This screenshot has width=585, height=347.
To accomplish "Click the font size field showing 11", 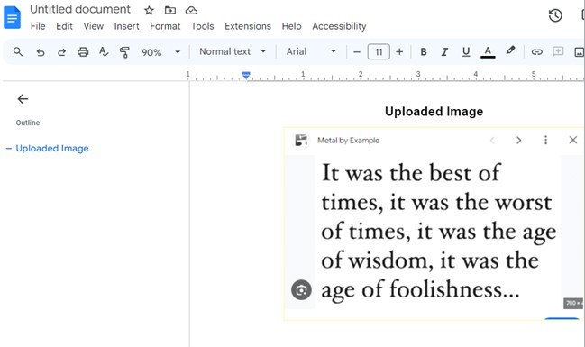I will coord(379,52).
